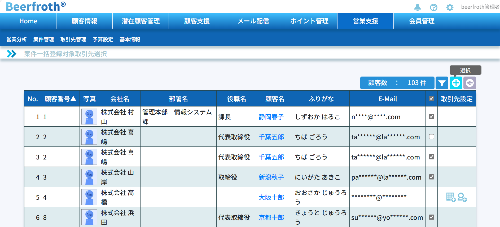The width and height of the screenshot is (500, 227).
Task: Sort by 顧客番号 column header
Action: [60, 99]
